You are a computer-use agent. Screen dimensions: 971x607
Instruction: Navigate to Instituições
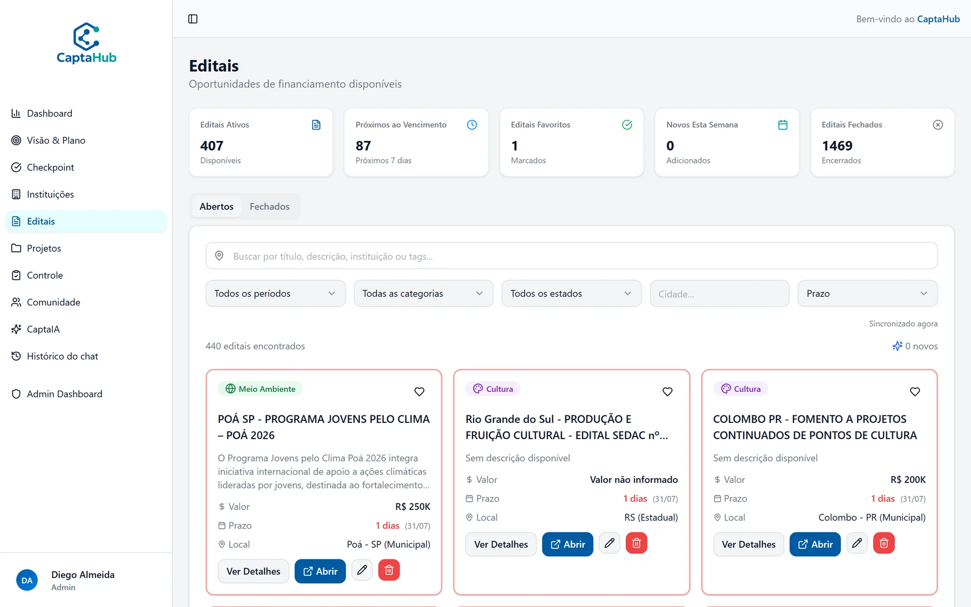point(86,194)
